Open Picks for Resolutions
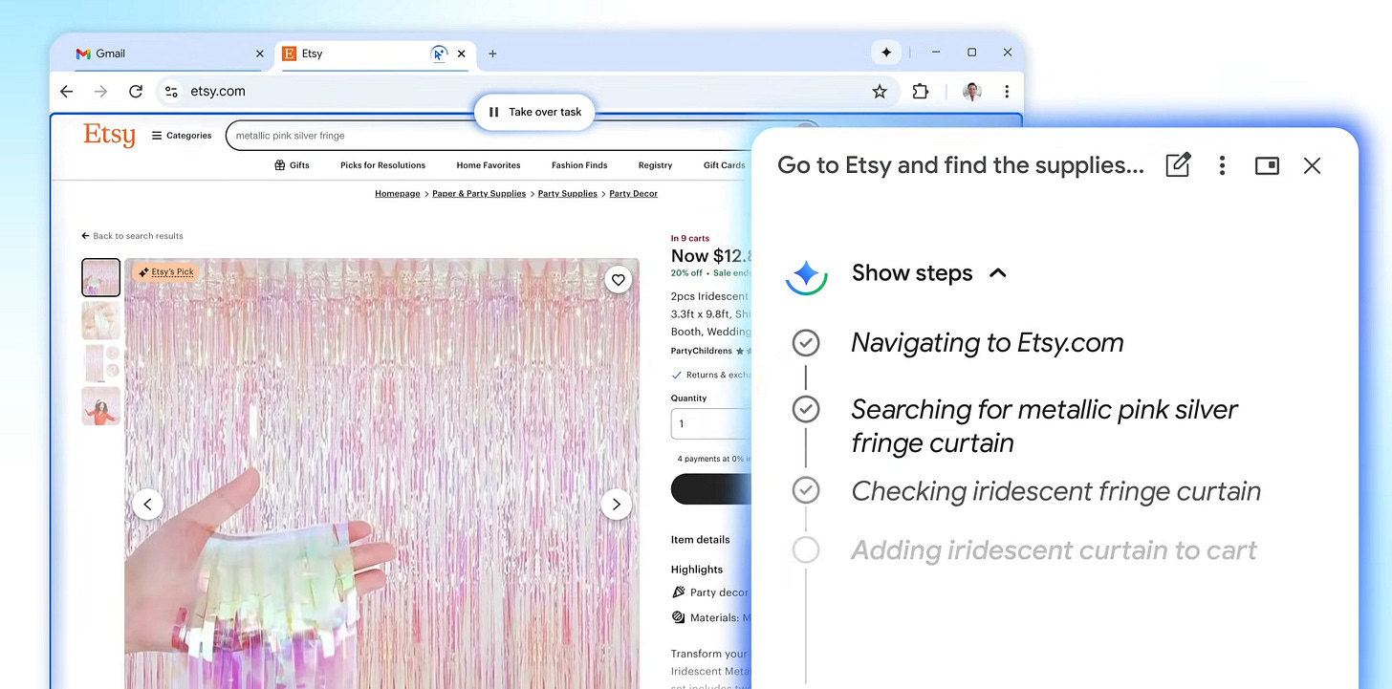The image size is (1392, 689). [x=382, y=165]
